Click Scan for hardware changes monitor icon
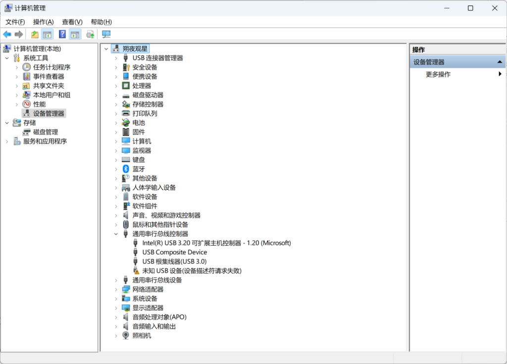 point(106,34)
